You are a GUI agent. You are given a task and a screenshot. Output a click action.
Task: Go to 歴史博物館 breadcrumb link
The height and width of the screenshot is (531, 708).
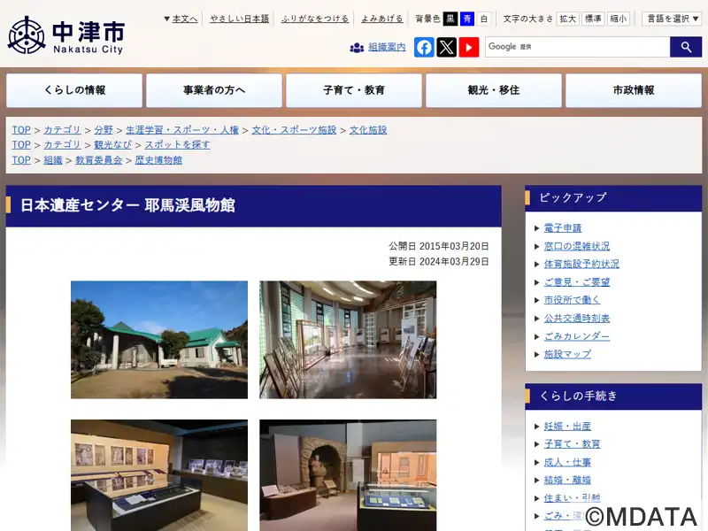(158, 160)
